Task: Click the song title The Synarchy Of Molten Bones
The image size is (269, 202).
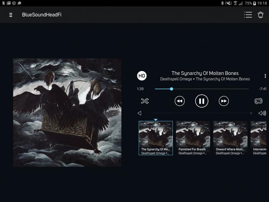Action: [x=205, y=73]
